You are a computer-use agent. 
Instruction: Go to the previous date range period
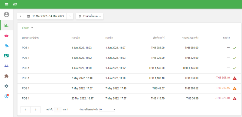21,16
